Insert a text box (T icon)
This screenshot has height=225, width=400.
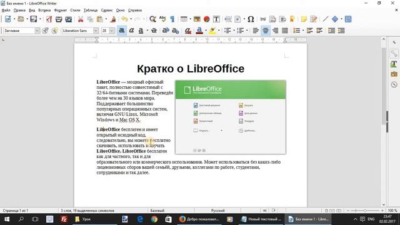(216, 19)
